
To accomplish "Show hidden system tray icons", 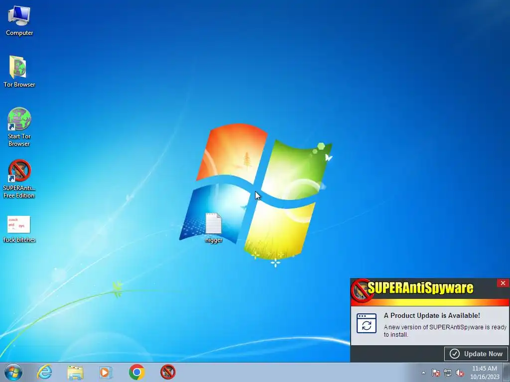I will pyautogui.click(x=423, y=373).
